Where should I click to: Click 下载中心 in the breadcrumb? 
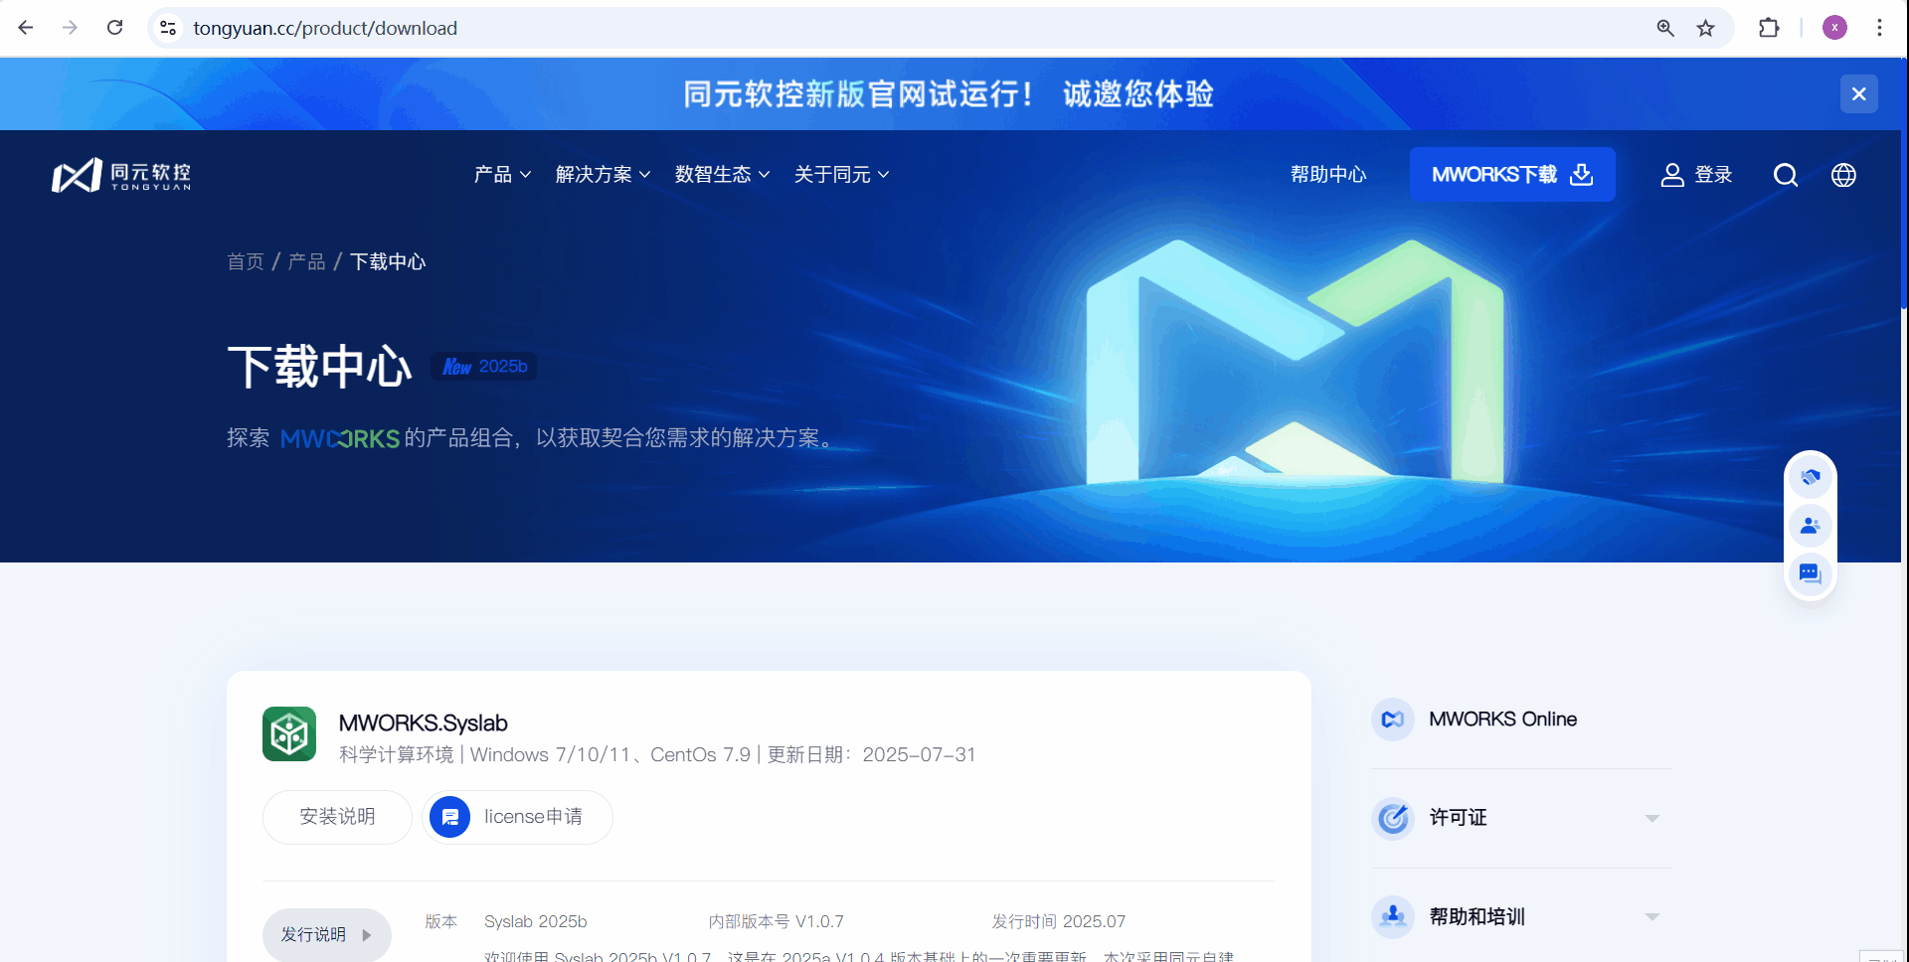pos(388,261)
